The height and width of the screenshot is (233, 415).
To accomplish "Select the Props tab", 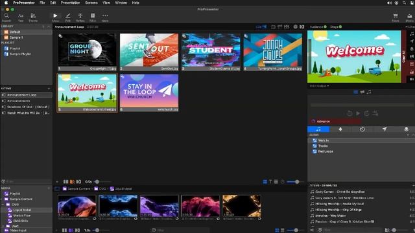I will [406, 129].
